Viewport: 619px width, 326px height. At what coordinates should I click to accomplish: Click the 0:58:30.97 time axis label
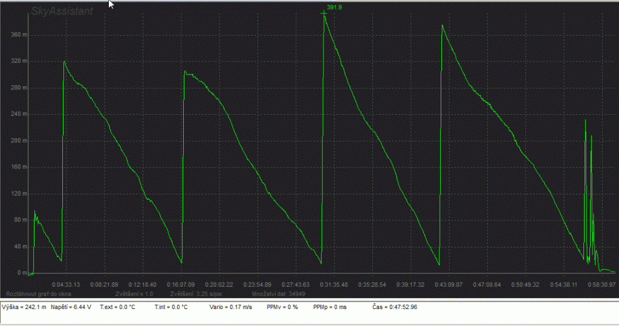[601, 284]
